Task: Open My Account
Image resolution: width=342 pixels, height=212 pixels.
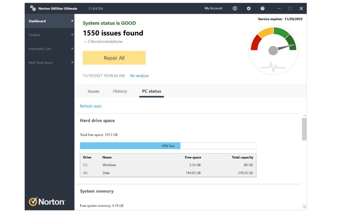Action: [x=213, y=8]
